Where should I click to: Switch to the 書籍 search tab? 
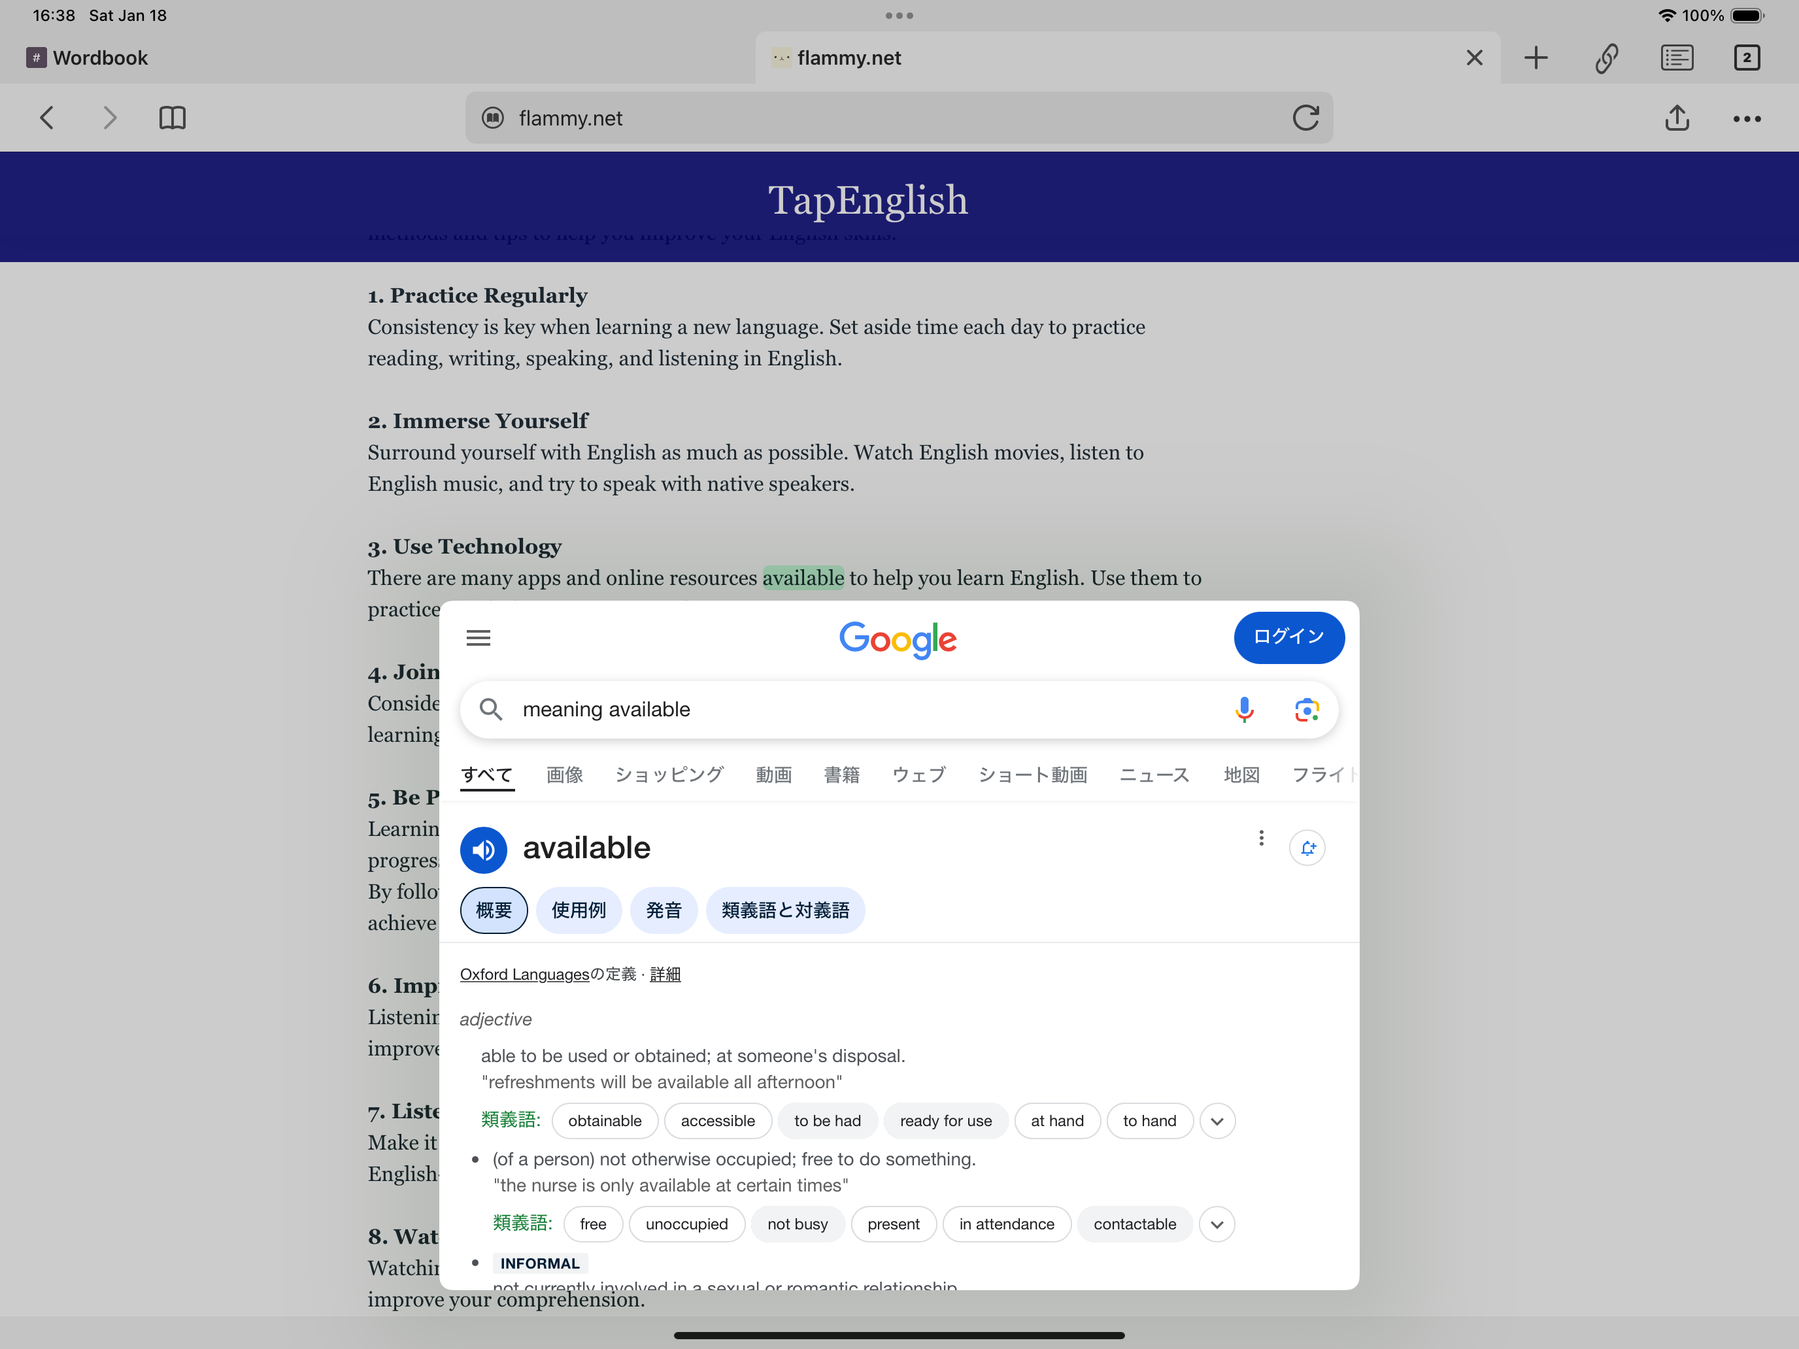point(842,775)
